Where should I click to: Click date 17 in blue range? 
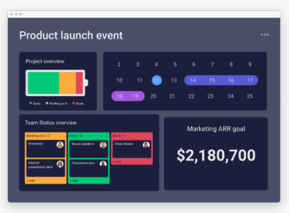[x=250, y=80]
